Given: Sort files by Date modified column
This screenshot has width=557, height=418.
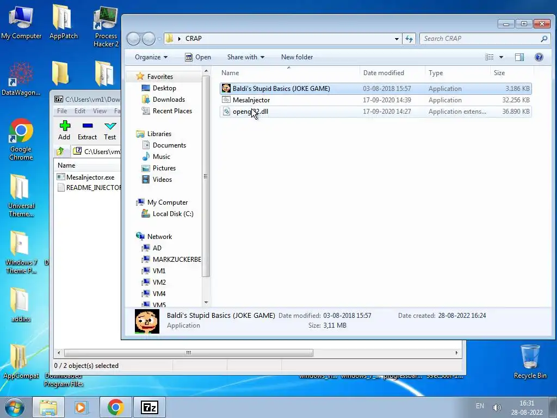Looking at the screenshot, I should coord(392,73).
